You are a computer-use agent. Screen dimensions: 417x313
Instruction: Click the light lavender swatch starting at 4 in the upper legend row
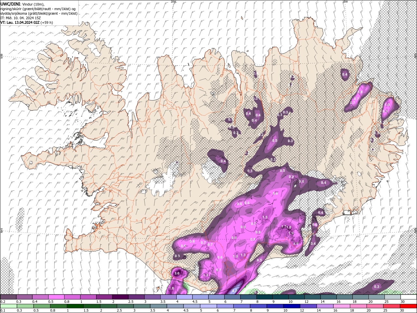pyautogui.click(x=184, y=297)
